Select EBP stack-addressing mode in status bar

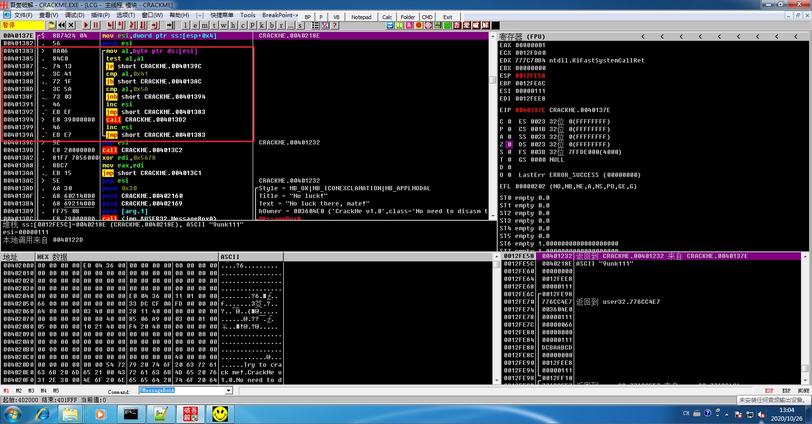(x=786, y=391)
